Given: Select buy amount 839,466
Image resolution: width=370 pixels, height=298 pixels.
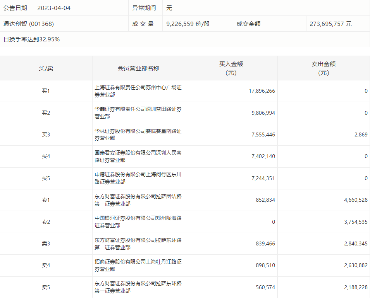Looking at the screenshot, I should (265, 244).
